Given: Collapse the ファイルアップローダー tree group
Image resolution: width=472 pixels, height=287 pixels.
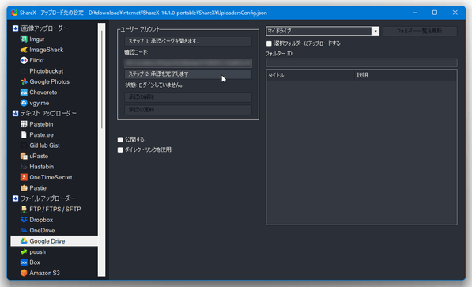Looking at the screenshot, I should point(15,198).
